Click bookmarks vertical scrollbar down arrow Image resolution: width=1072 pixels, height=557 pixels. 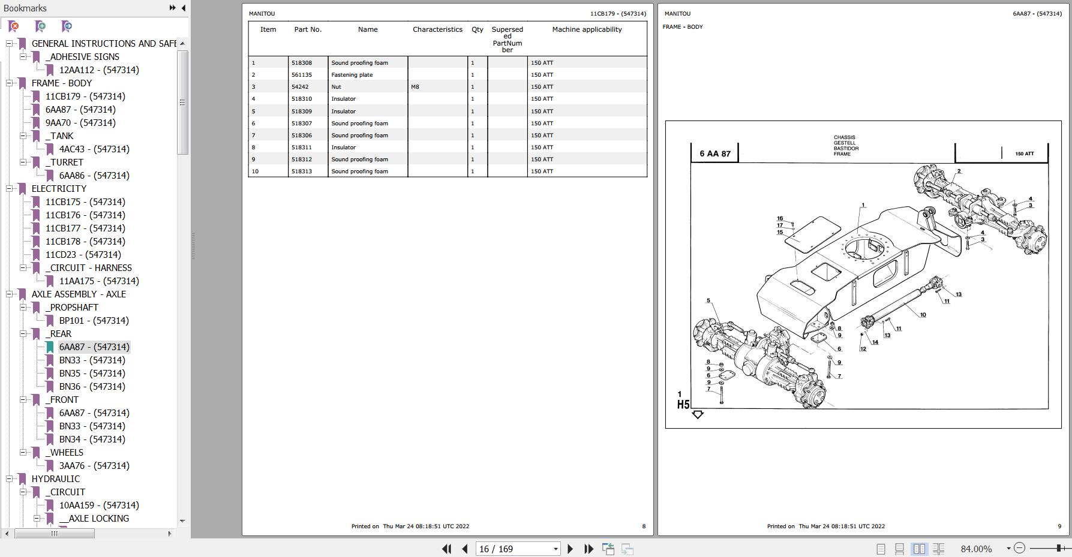(182, 520)
